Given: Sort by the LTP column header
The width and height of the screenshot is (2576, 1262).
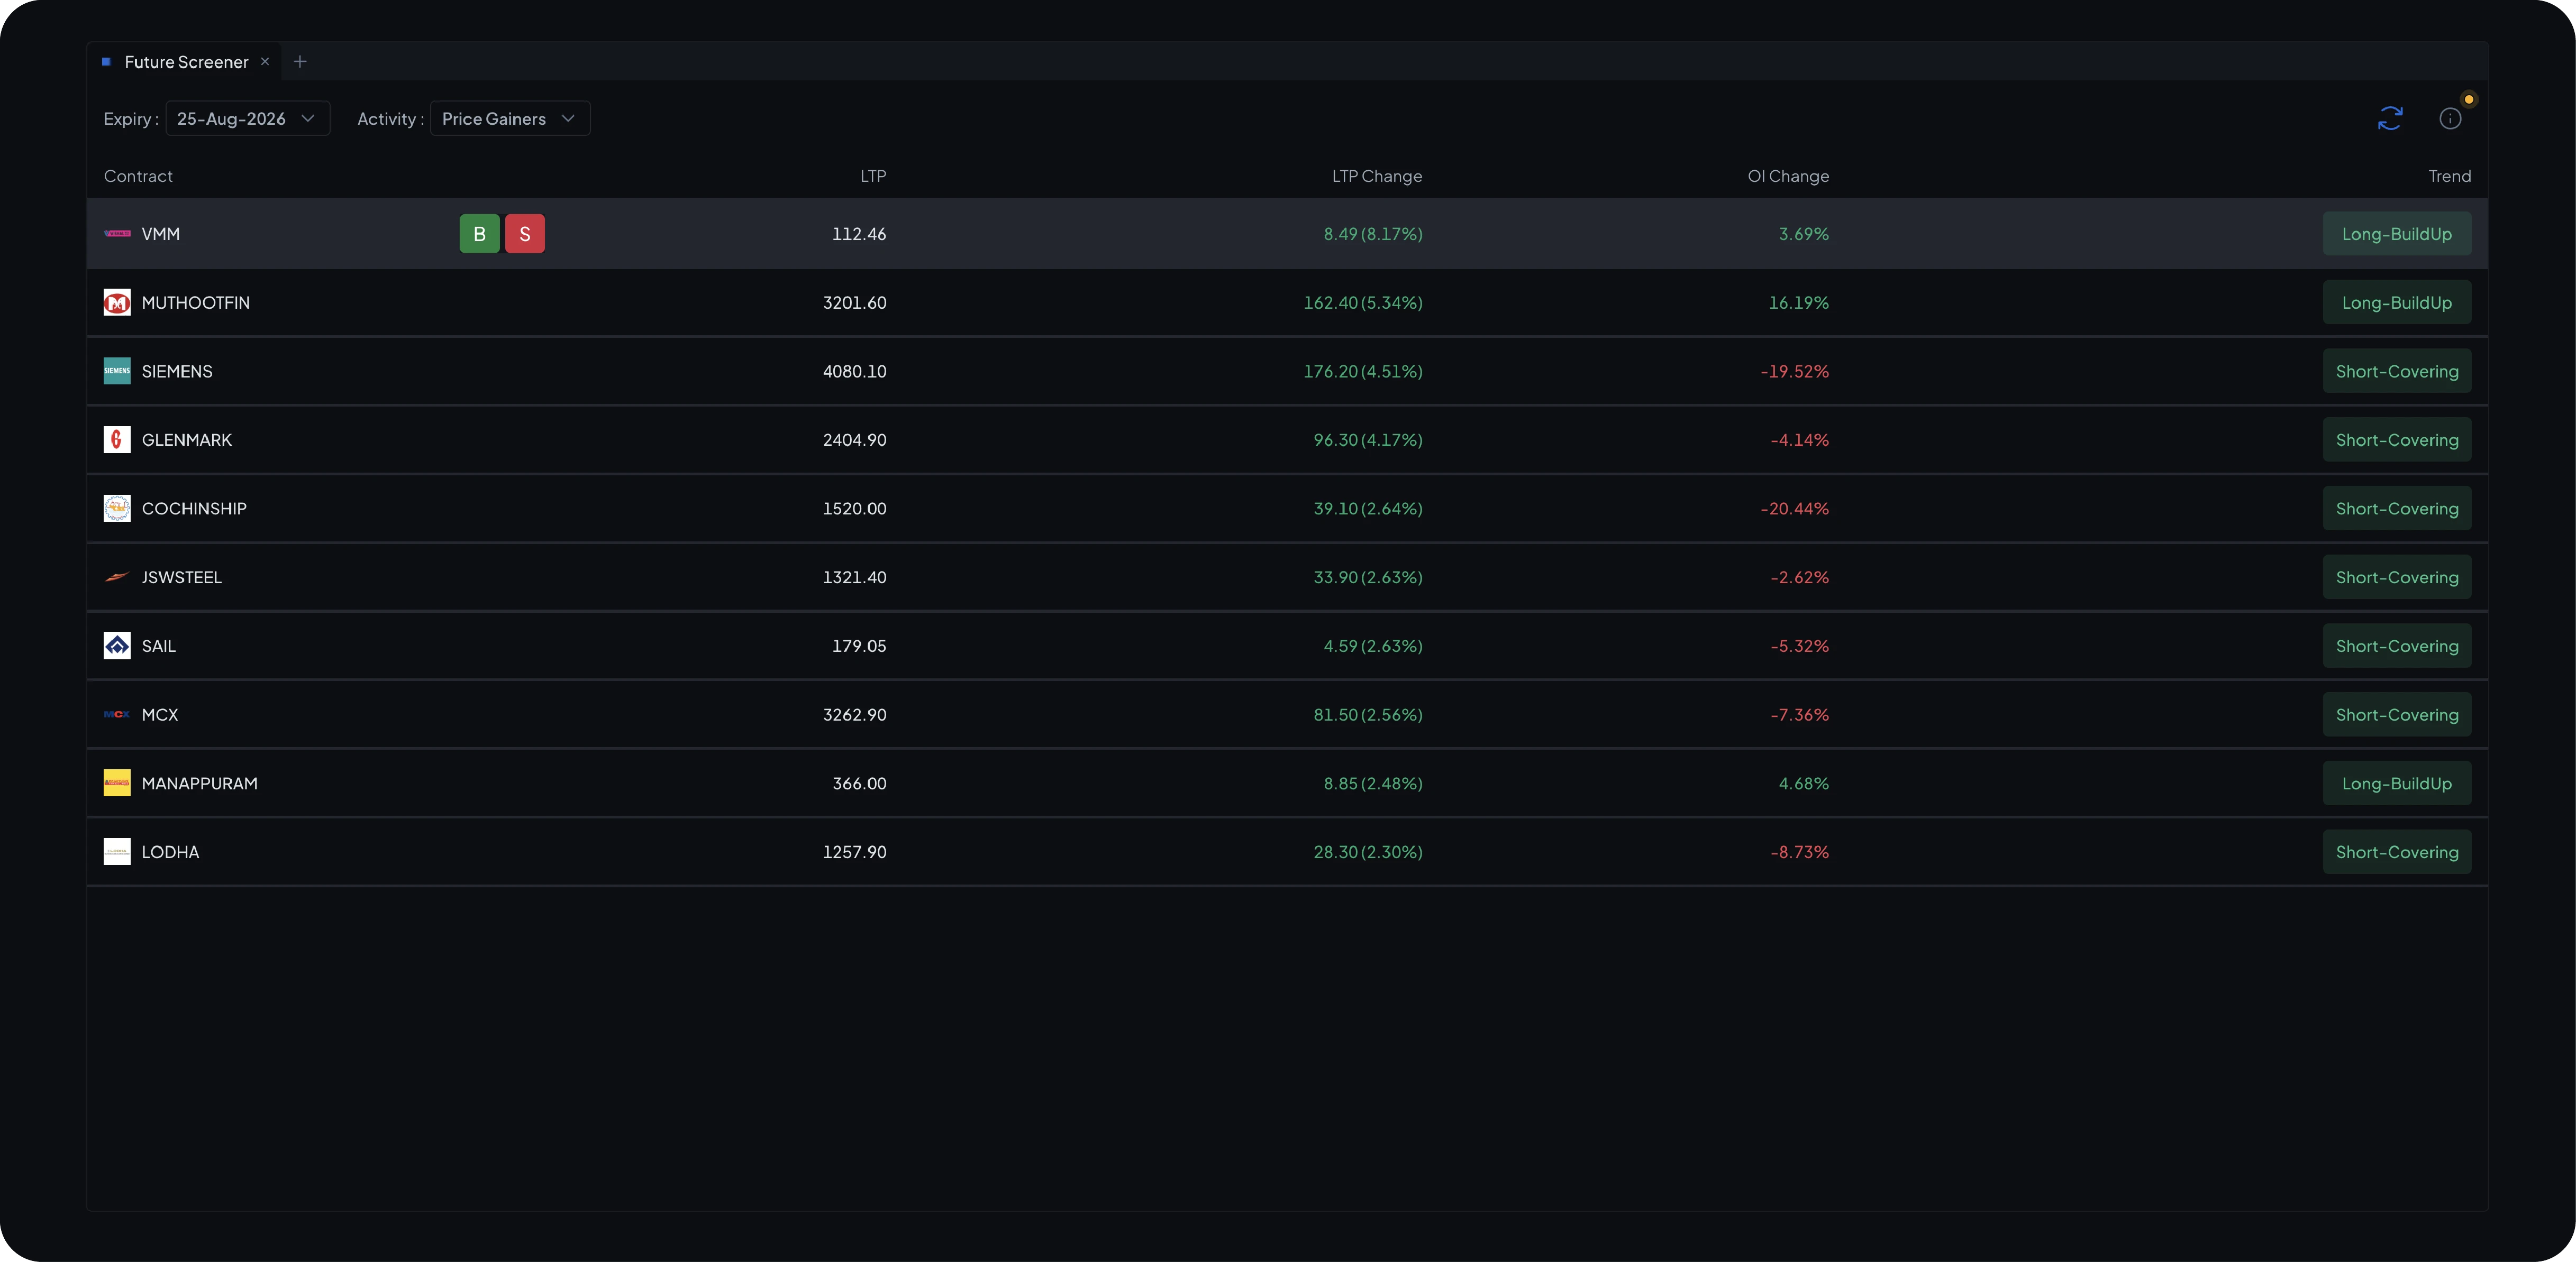Looking at the screenshot, I should click(x=873, y=176).
